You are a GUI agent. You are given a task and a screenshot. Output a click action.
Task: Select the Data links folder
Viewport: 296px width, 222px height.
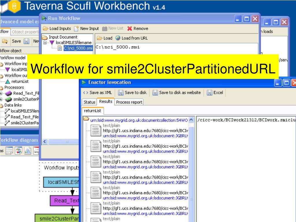[13, 105]
